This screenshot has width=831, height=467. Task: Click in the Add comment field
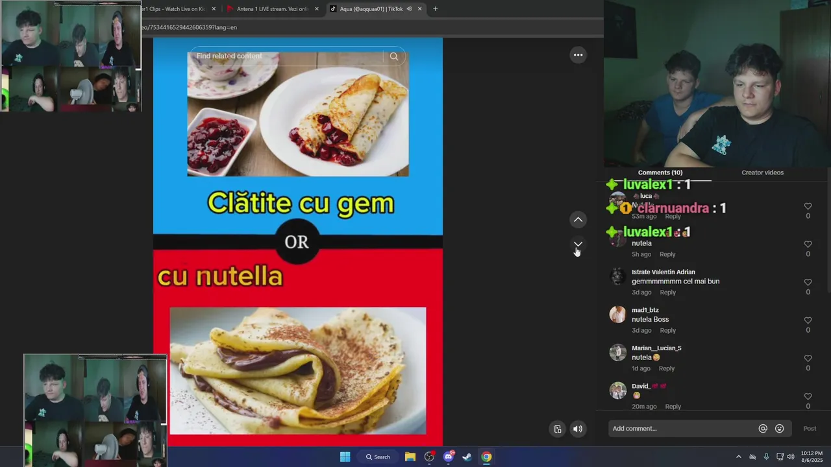tap(682, 429)
